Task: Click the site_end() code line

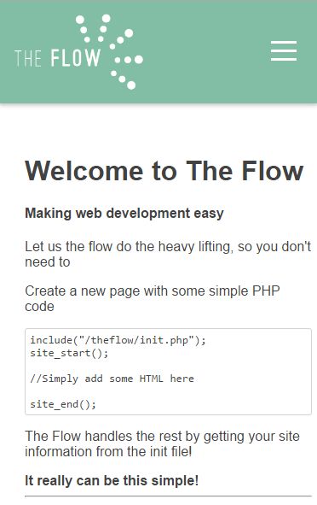Action: pos(63,404)
